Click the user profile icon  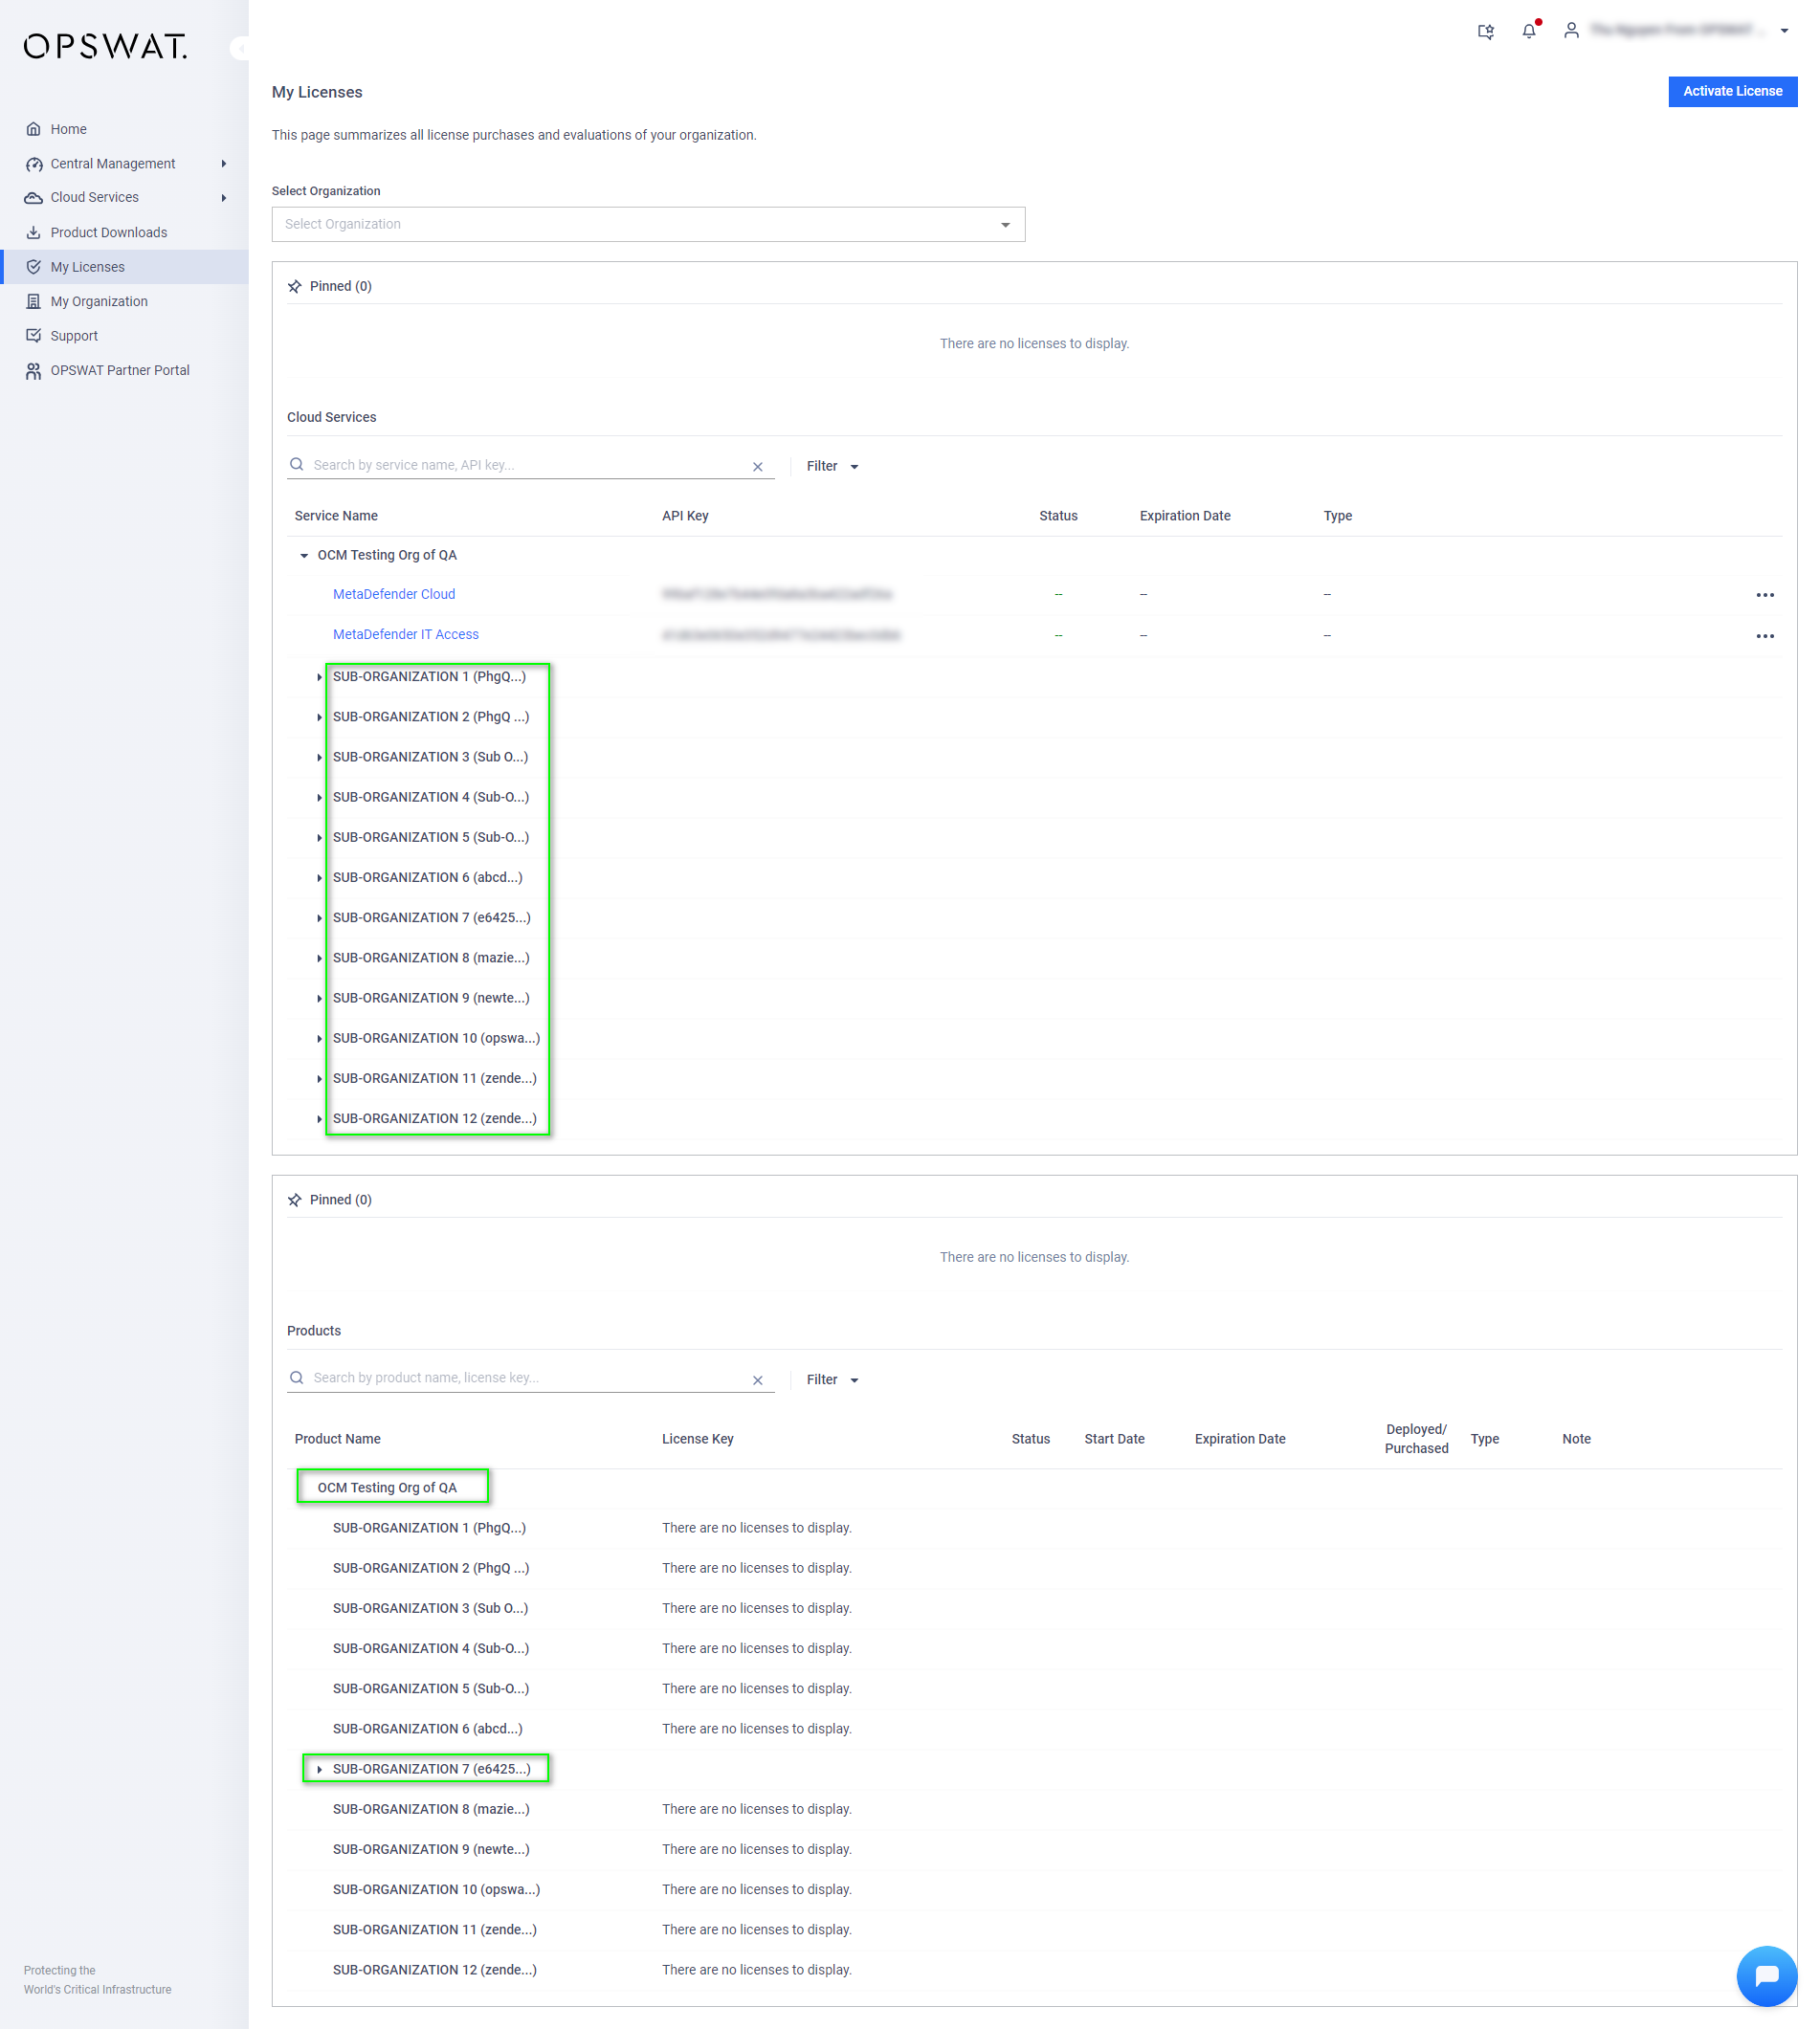[1571, 30]
